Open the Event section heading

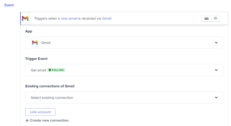[x=9, y=5]
